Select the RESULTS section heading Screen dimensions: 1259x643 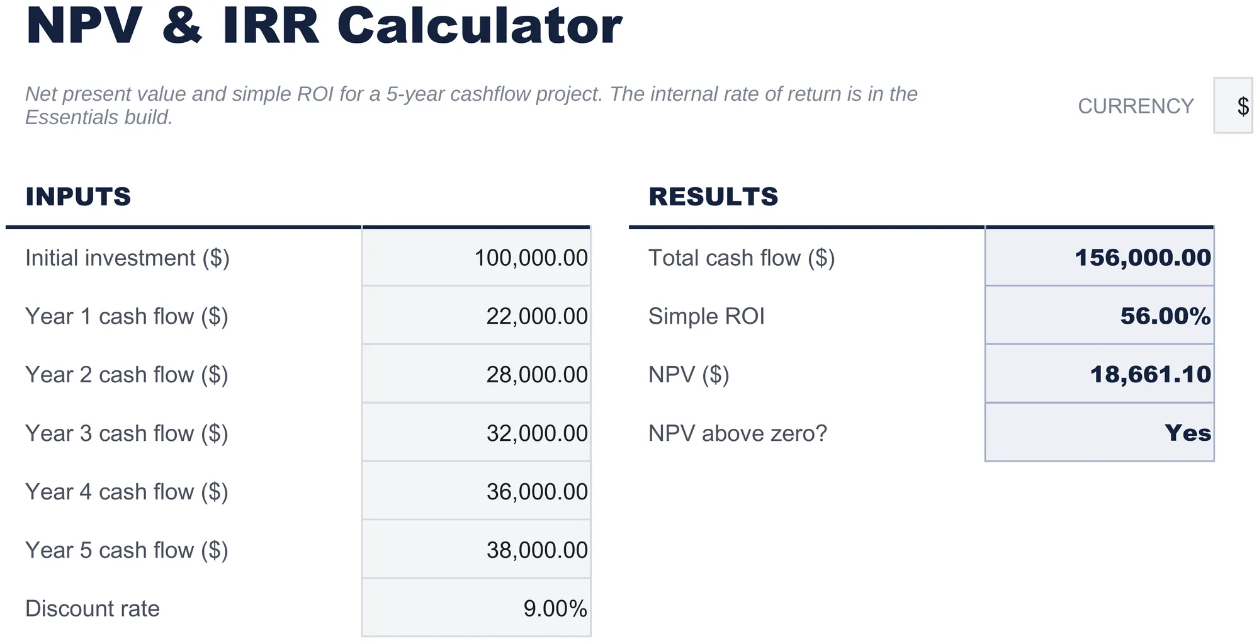point(713,196)
